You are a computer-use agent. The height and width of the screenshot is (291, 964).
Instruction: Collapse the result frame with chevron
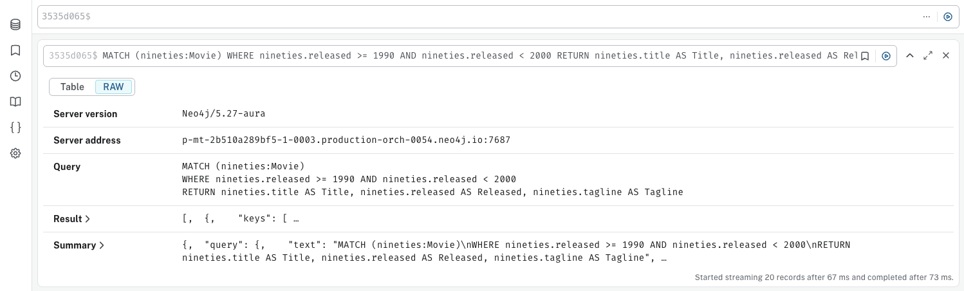(910, 56)
